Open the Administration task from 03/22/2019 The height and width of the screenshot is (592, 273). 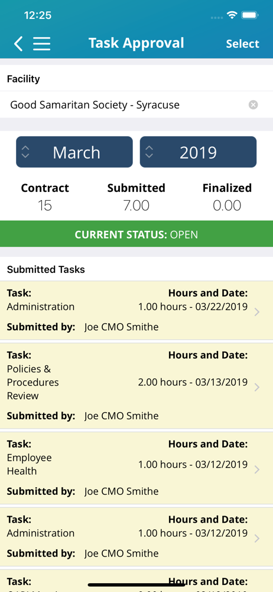[x=136, y=310]
